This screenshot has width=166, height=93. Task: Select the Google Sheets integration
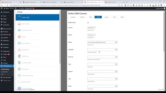pyautogui.click(x=37, y=63)
